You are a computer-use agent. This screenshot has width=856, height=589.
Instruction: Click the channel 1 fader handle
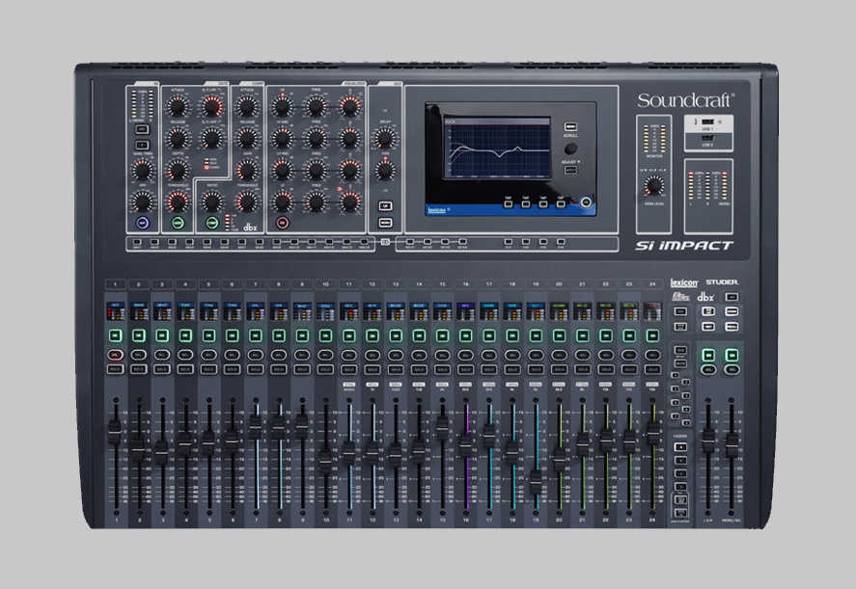(114, 431)
